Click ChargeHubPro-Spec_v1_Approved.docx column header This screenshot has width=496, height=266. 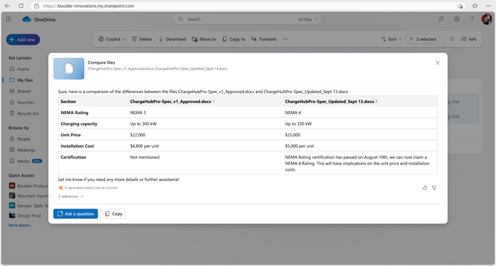click(x=171, y=102)
